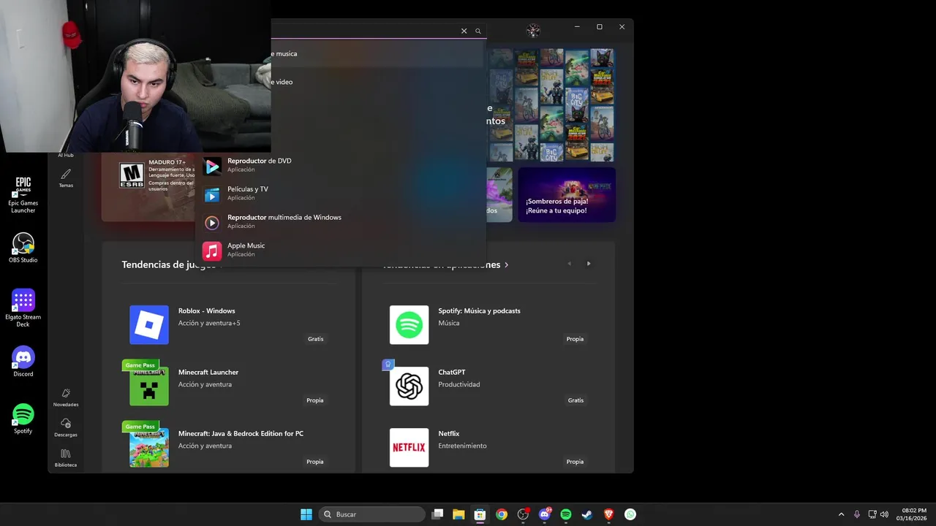Click the Gratis button for ChatGPT
The image size is (936, 526).
pyautogui.click(x=575, y=400)
